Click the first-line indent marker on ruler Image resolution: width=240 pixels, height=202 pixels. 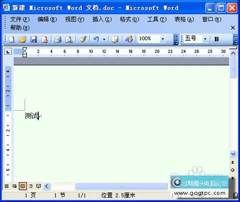point(24,49)
